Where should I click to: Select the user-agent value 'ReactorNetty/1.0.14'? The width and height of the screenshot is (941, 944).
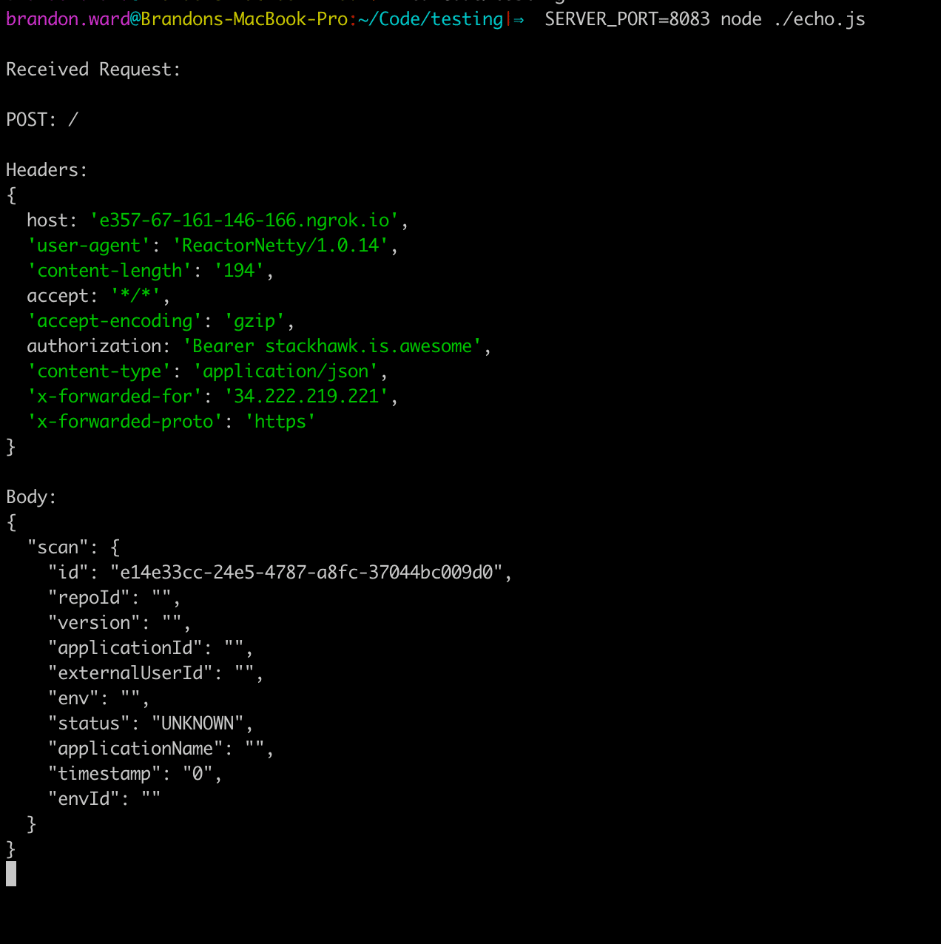(280, 246)
